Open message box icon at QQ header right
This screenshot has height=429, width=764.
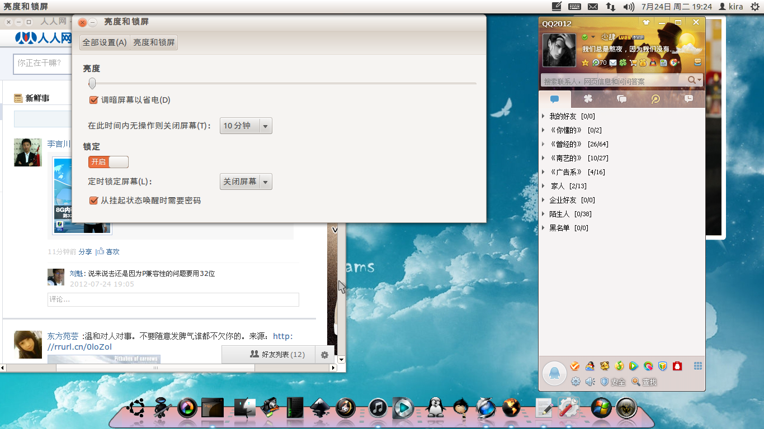698,63
